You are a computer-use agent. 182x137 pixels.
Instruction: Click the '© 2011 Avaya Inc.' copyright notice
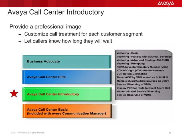[28, 133]
